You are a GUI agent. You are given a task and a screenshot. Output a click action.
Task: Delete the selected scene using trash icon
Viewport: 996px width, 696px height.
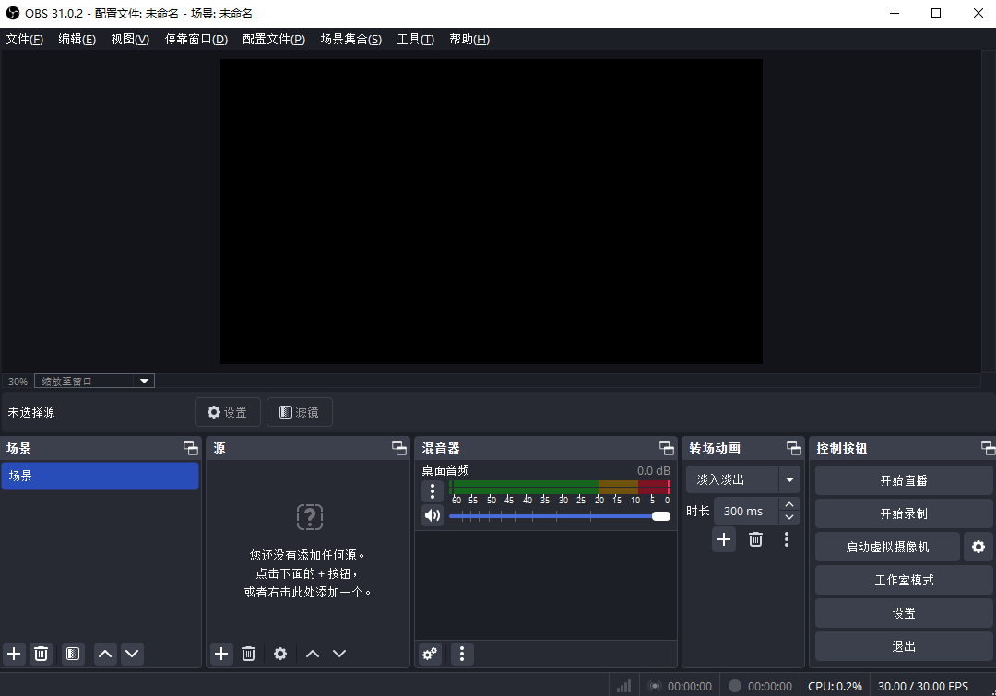(41, 654)
